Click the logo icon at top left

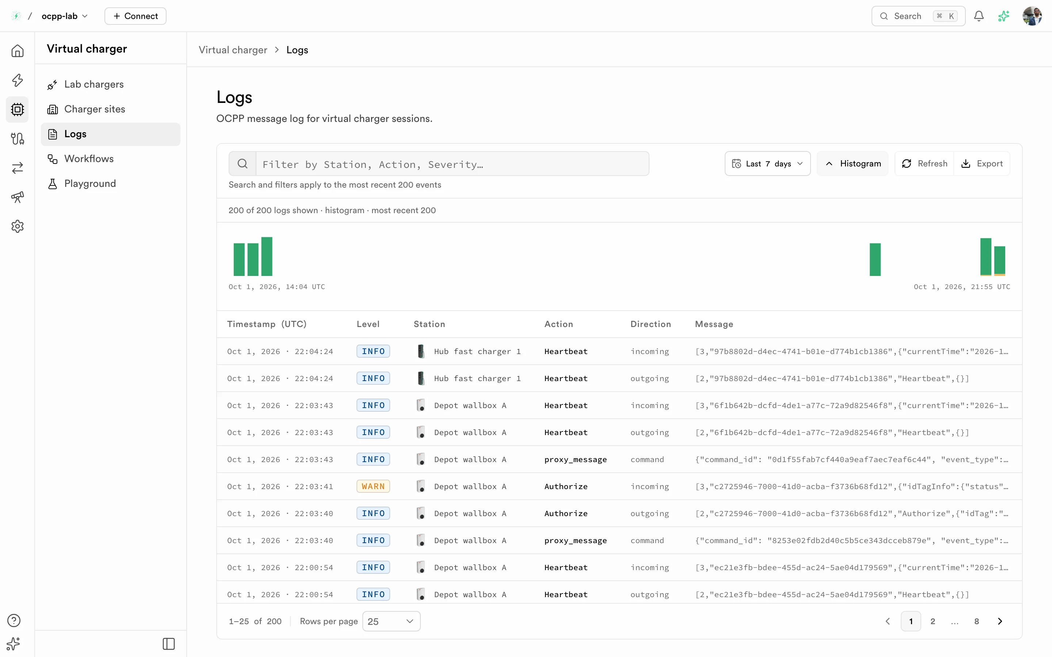[x=16, y=16]
